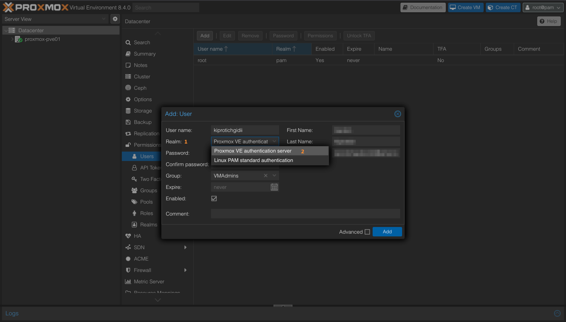The image size is (566, 322).
Task: Expand the Firewall sidebar section
Action: pos(185,270)
